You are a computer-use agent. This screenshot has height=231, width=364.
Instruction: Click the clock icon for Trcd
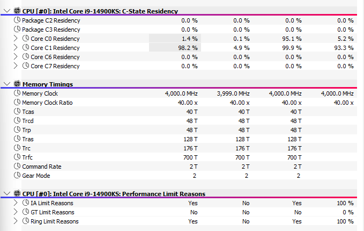[17, 120]
